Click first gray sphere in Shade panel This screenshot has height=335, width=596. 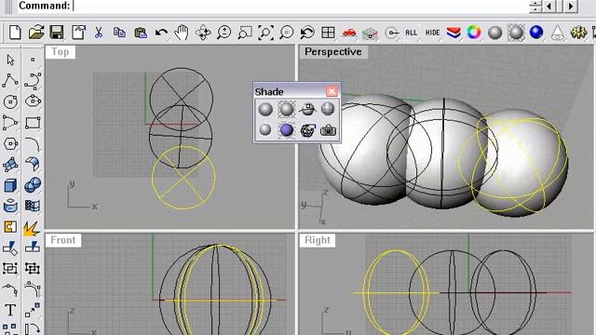(x=265, y=110)
